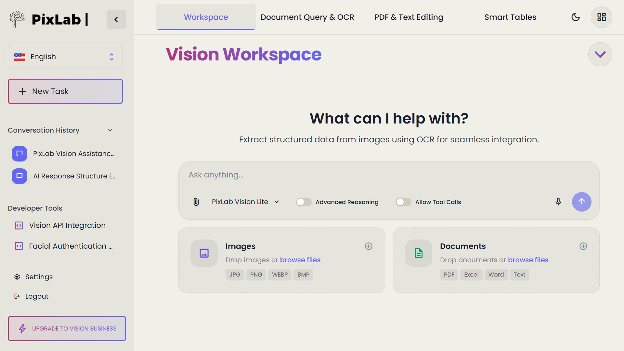Expand PixLab Vision Lite model dropdown
This screenshot has height=351, width=624.
click(x=245, y=202)
